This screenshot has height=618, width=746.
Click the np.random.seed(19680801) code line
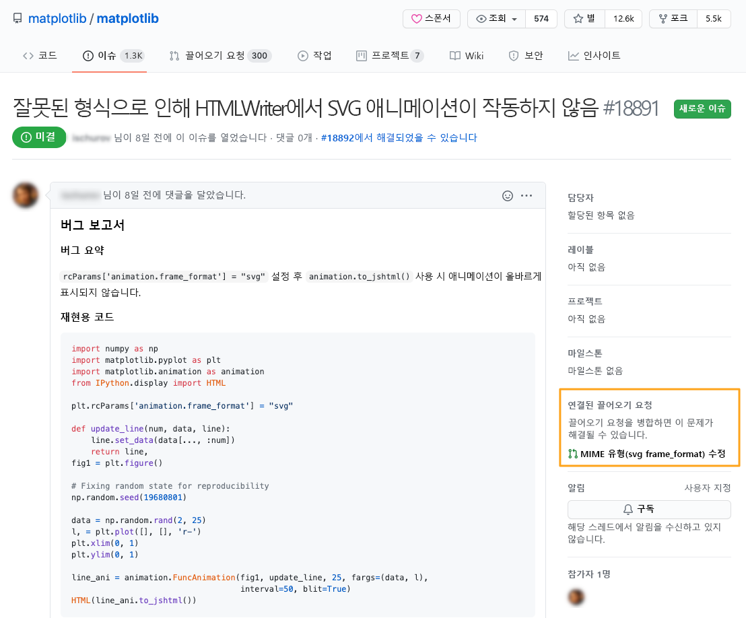click(129, 497)
